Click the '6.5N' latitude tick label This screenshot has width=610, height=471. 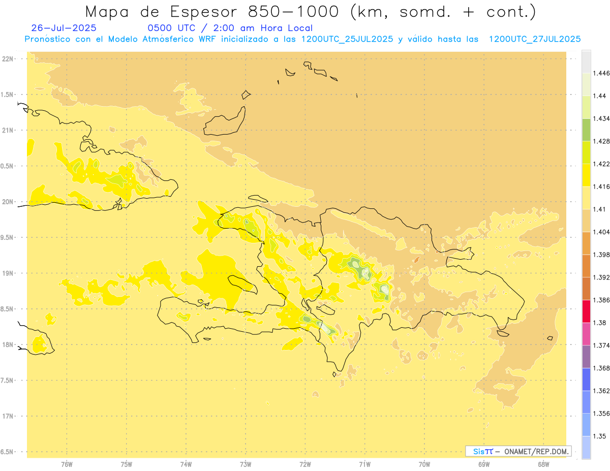pyautogui.click(x=6, y=452)
